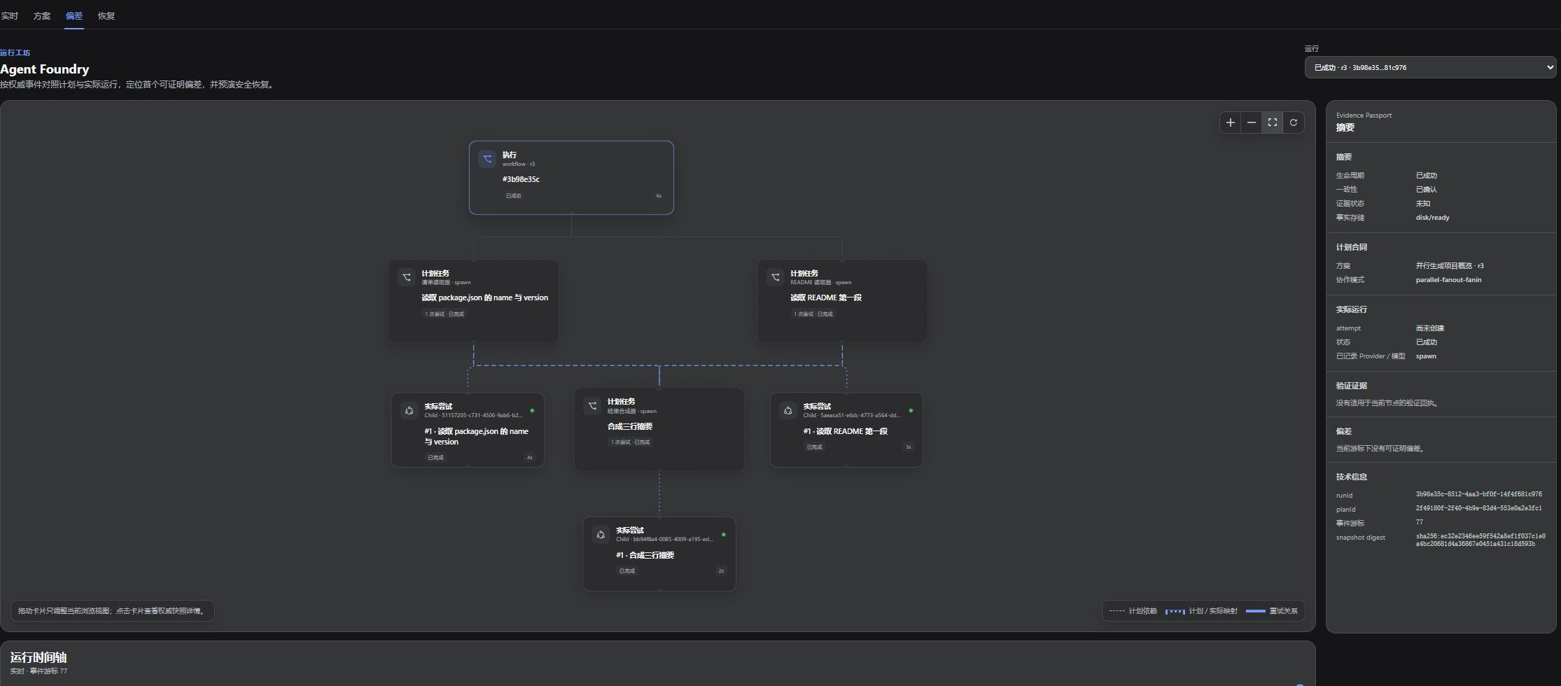
Task: Click the attempt icon on package.json 实际尝试 card
Action: (409, 410)
